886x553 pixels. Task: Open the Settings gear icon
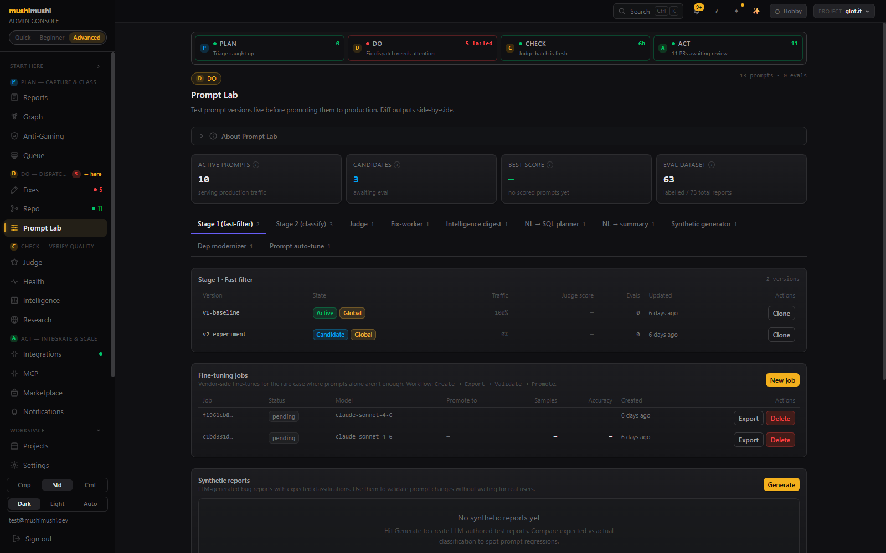tap(14, 465)
